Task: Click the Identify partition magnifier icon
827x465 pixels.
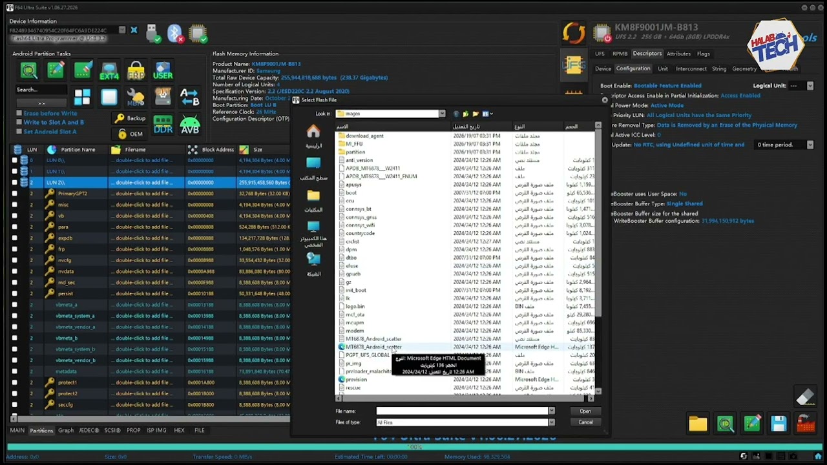Action: click(x=29, y=70)
